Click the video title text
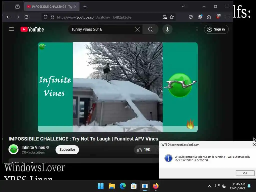The image size is (256, 192). point(83,139)
